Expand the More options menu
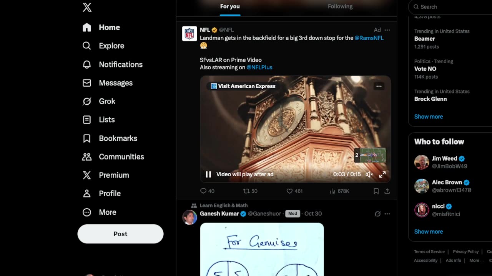Viewport: 492px width, 276px height. coord(99,212)
